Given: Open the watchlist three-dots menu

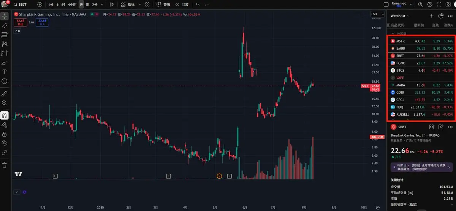Looking at the screenshot, I should pos(450,16).
